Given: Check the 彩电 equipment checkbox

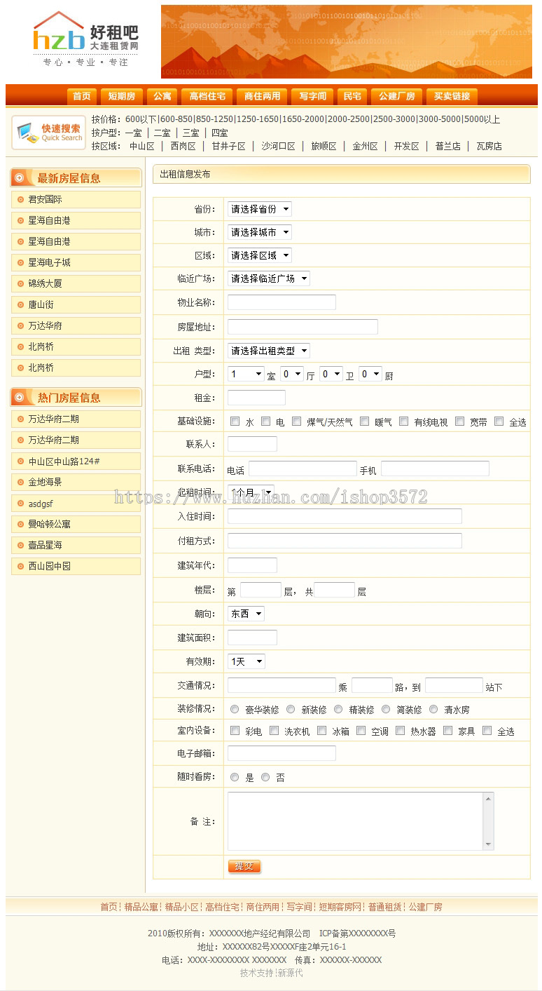Looking at the screenshot, I should tap(235, 731).
